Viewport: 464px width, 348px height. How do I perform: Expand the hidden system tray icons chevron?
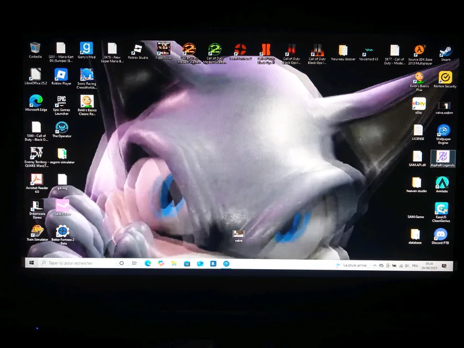(x=375, y=266)
